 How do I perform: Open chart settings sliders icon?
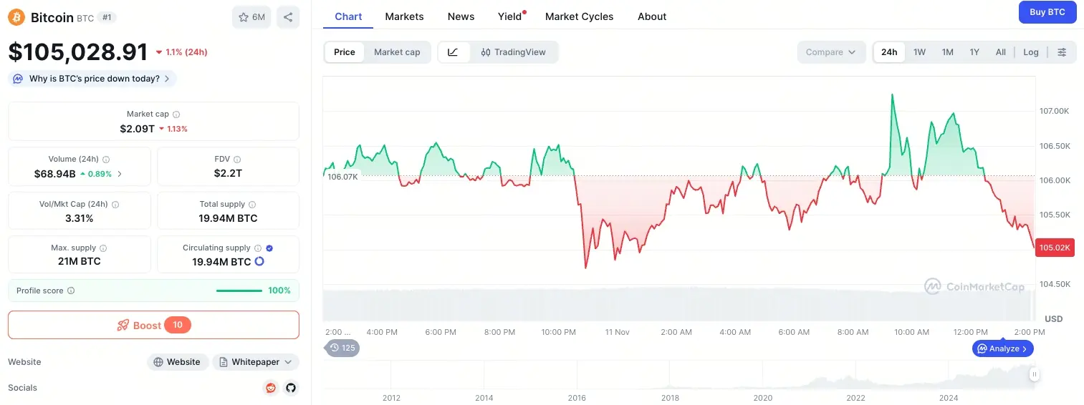(1062, 52)
